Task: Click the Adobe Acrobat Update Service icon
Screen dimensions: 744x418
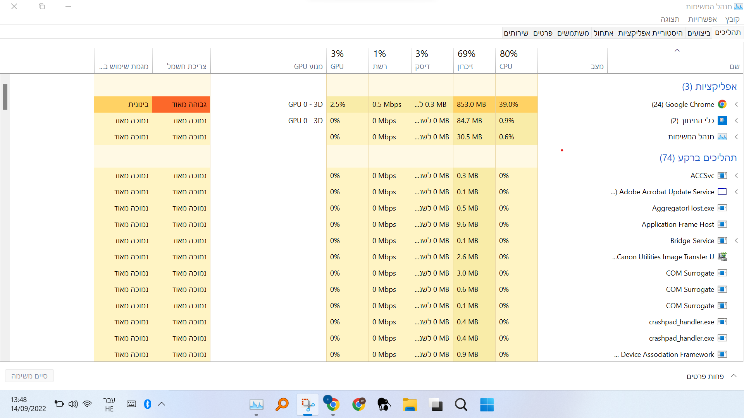Action: point(722,192)
